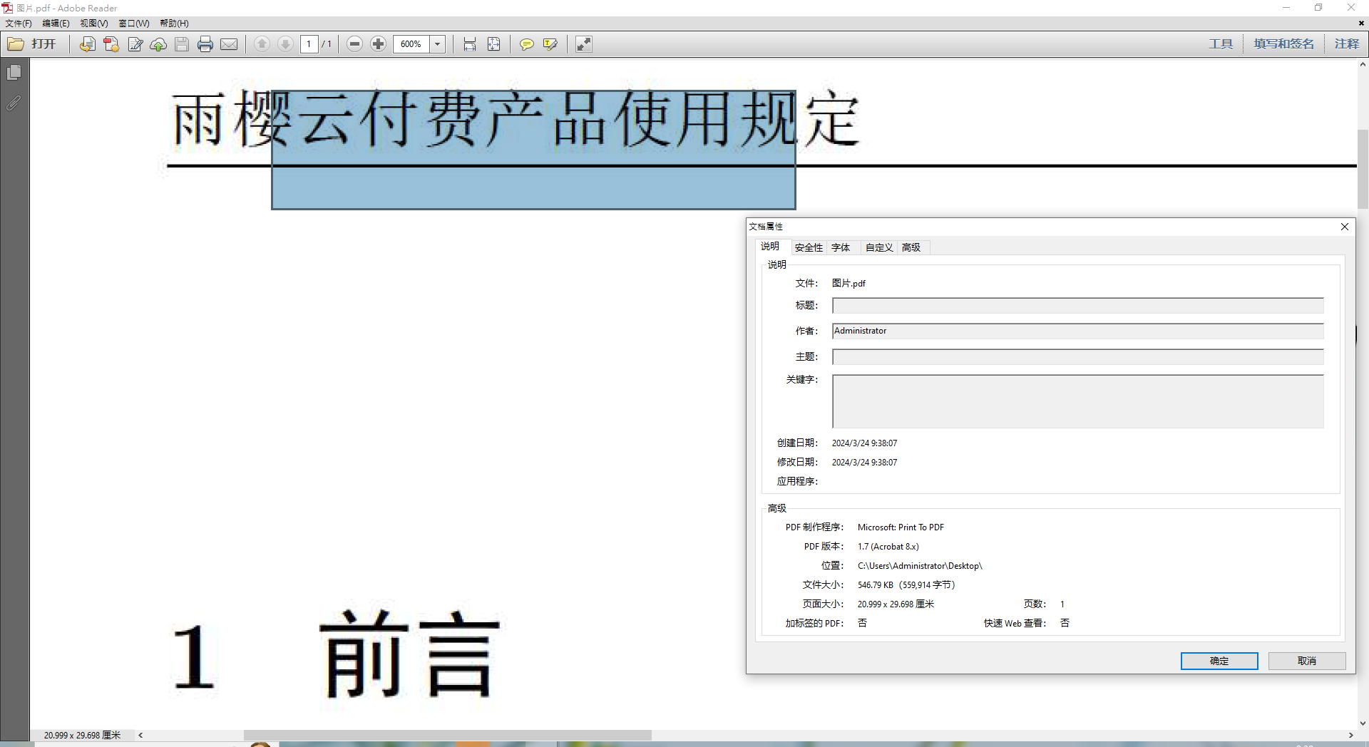Click the horizontal scrollbar thumb

tap(447, 735)
